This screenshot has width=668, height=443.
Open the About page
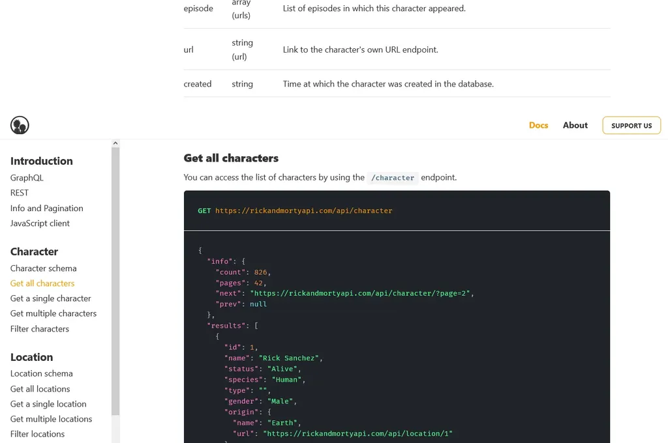coord(575,125)
